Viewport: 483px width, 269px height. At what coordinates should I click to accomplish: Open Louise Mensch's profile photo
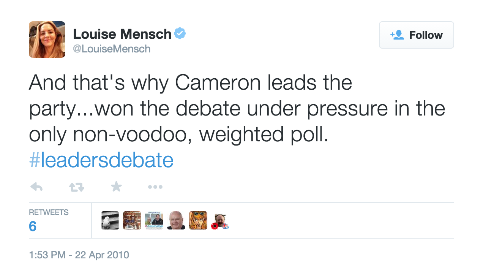pos(47,40)
